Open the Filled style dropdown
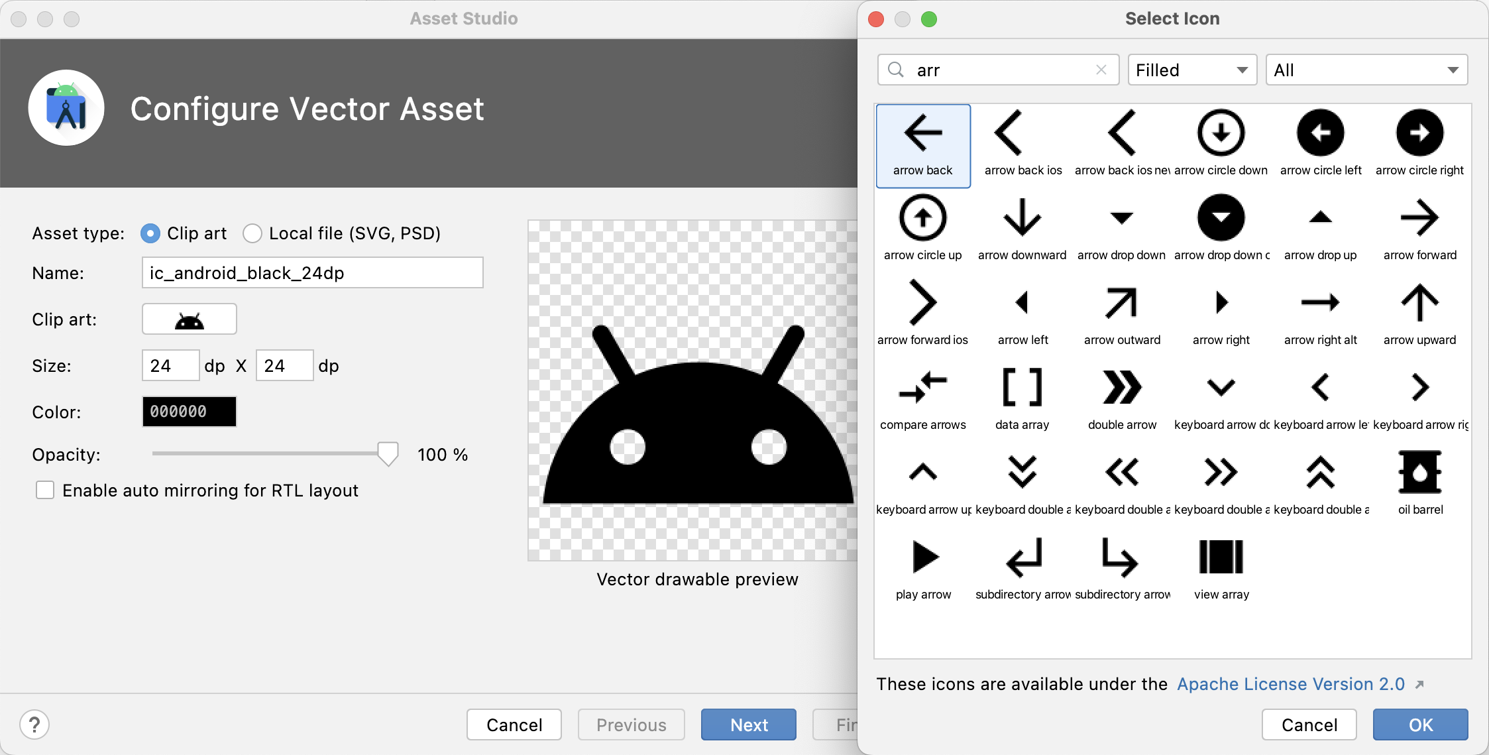The height and width of the screenshot is (755, 1489). 1192,70
